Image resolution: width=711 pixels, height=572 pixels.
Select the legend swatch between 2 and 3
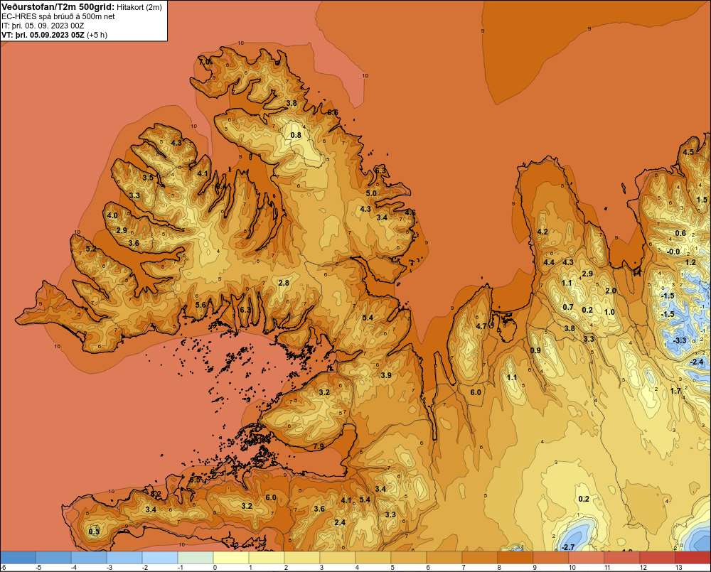point(302,558)
